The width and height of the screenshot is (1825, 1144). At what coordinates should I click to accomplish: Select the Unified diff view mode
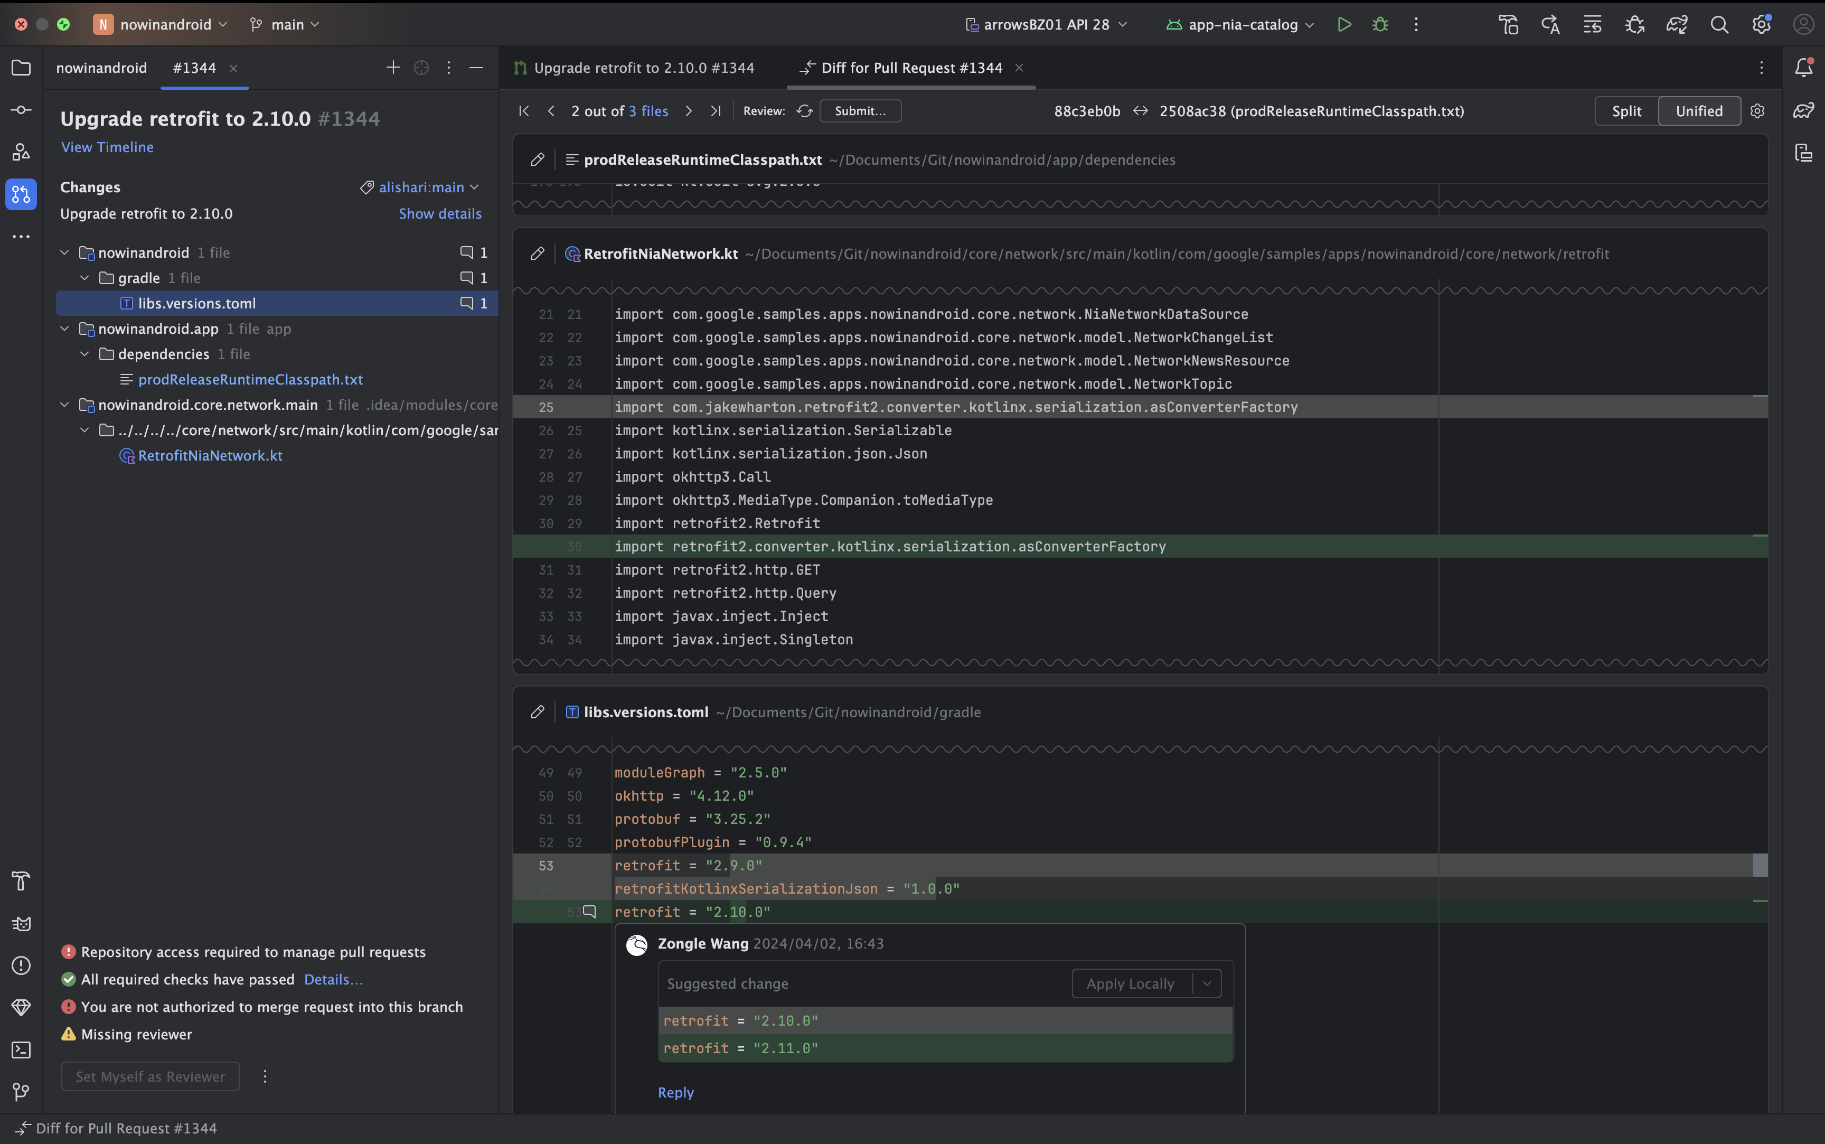click(x=1699, y=111)
